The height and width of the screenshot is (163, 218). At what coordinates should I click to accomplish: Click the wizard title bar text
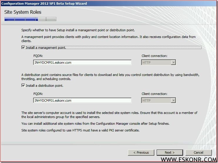click(44, 4)
